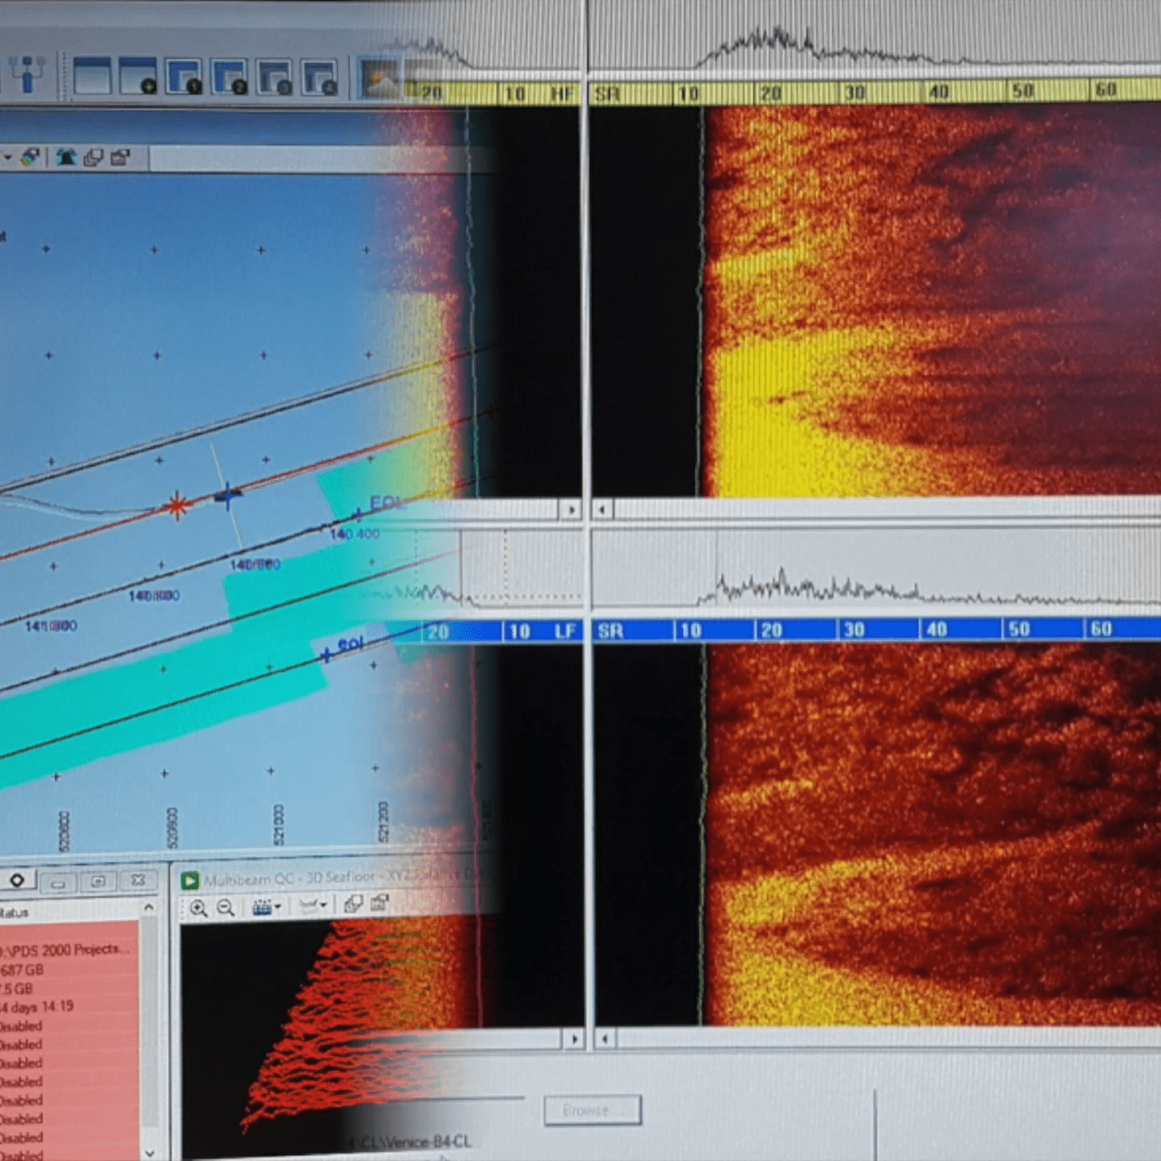Click the LF label on blue range scale

click(565, 630)
